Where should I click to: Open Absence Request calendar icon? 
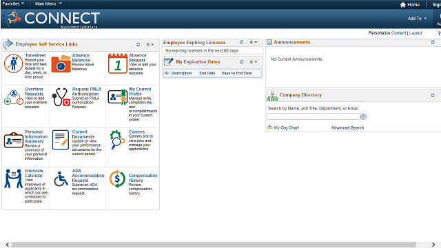click(x=118, y=63)
